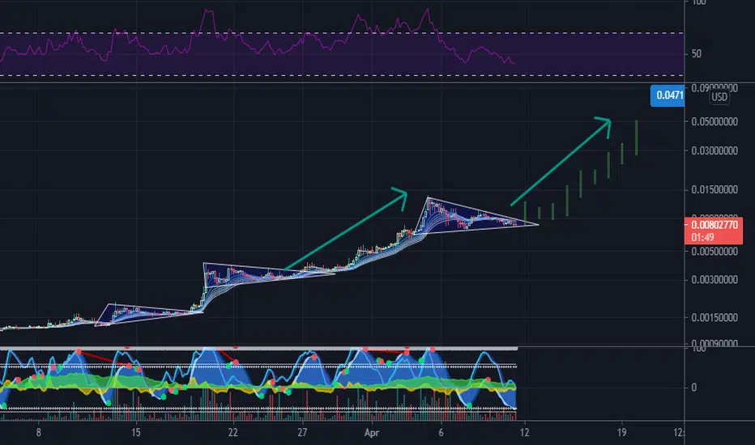Click the date label 27 on time axis
The image size is (755, 445).
302,433
